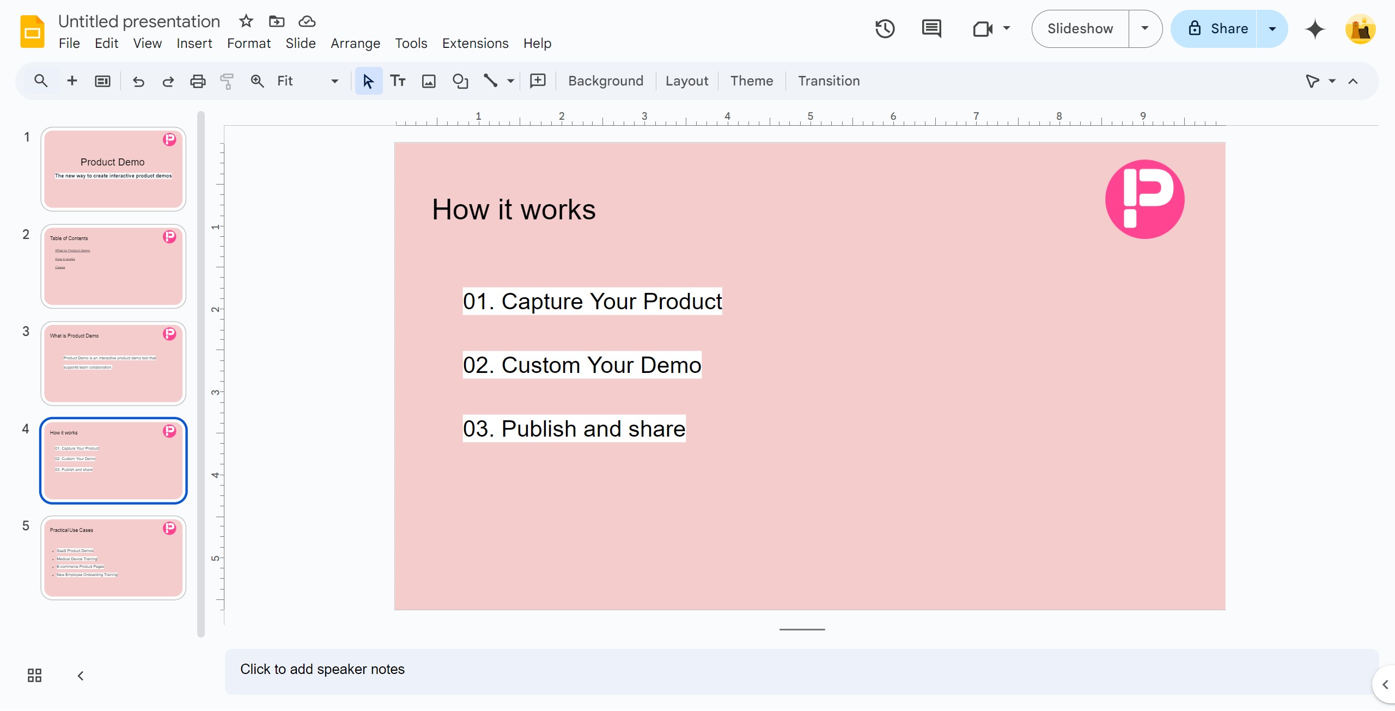1395x711 pixels.
Task: Click the Layout button
Action: point(687,81)
